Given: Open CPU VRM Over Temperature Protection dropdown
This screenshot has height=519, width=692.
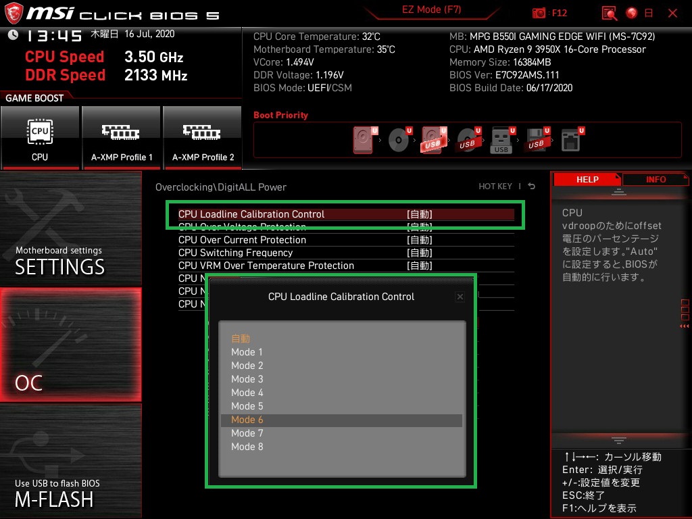Looking at the screenshot, I should (x=346, y=266).
